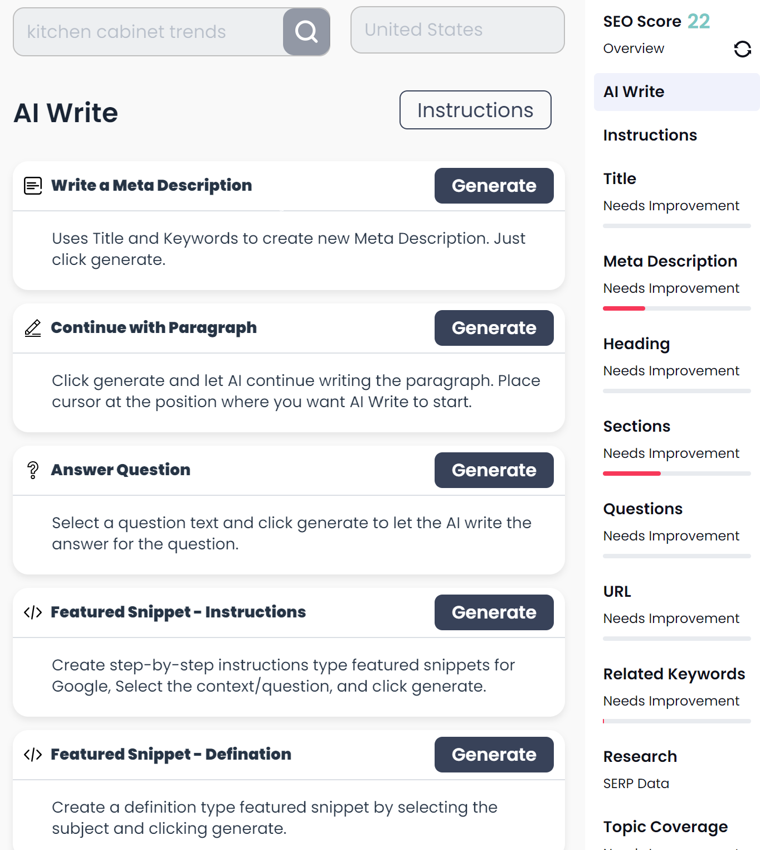The image size is (760, 850).
Task: Click the Instructions outlined button
Action: [475, 110]
